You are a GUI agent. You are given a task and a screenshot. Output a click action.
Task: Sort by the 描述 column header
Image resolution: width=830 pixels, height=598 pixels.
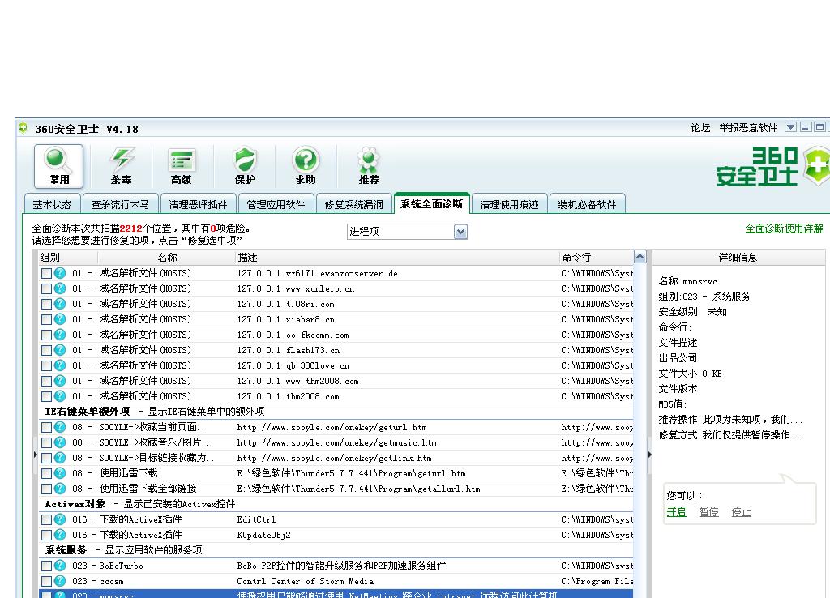coord(397,257)
